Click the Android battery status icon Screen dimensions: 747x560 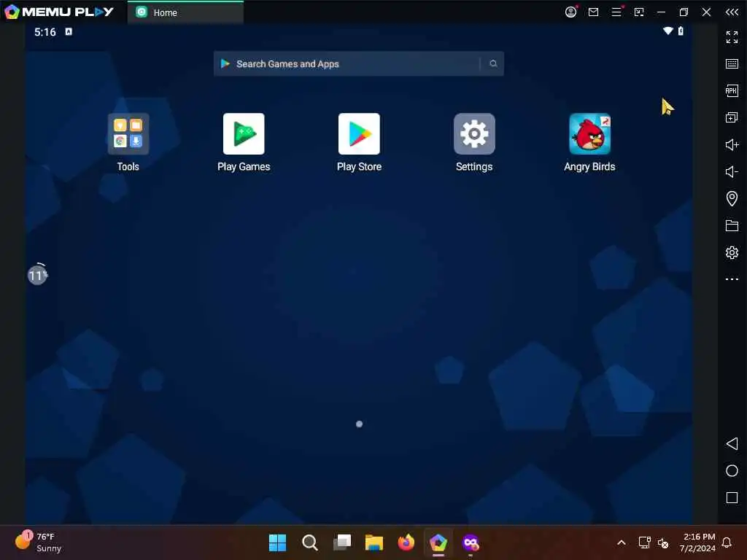tap(681, 31)
